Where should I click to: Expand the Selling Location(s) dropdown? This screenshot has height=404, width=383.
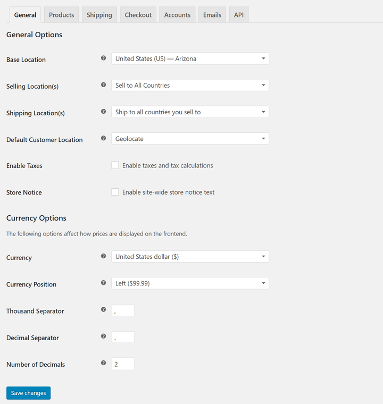click(x=190, y=85)
